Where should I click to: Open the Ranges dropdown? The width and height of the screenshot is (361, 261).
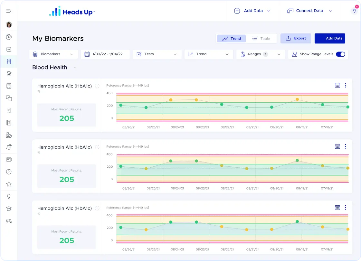(260, 54)
